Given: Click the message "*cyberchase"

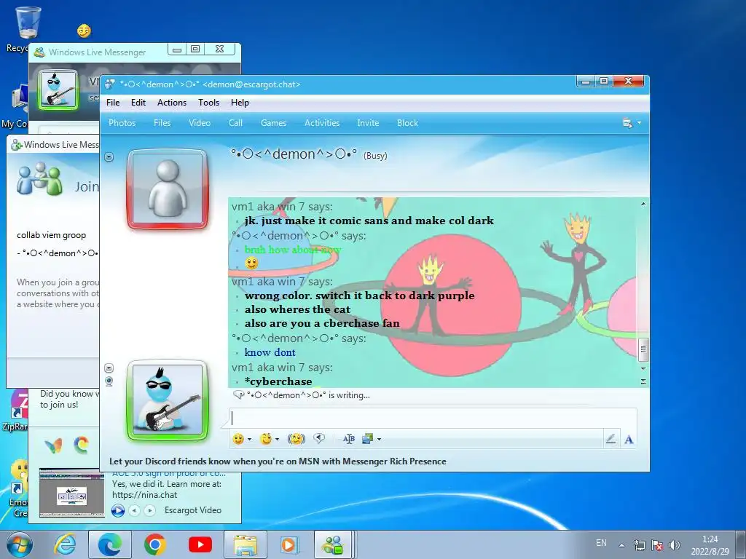Looking at the screenshot, I should tap(278, 381).
